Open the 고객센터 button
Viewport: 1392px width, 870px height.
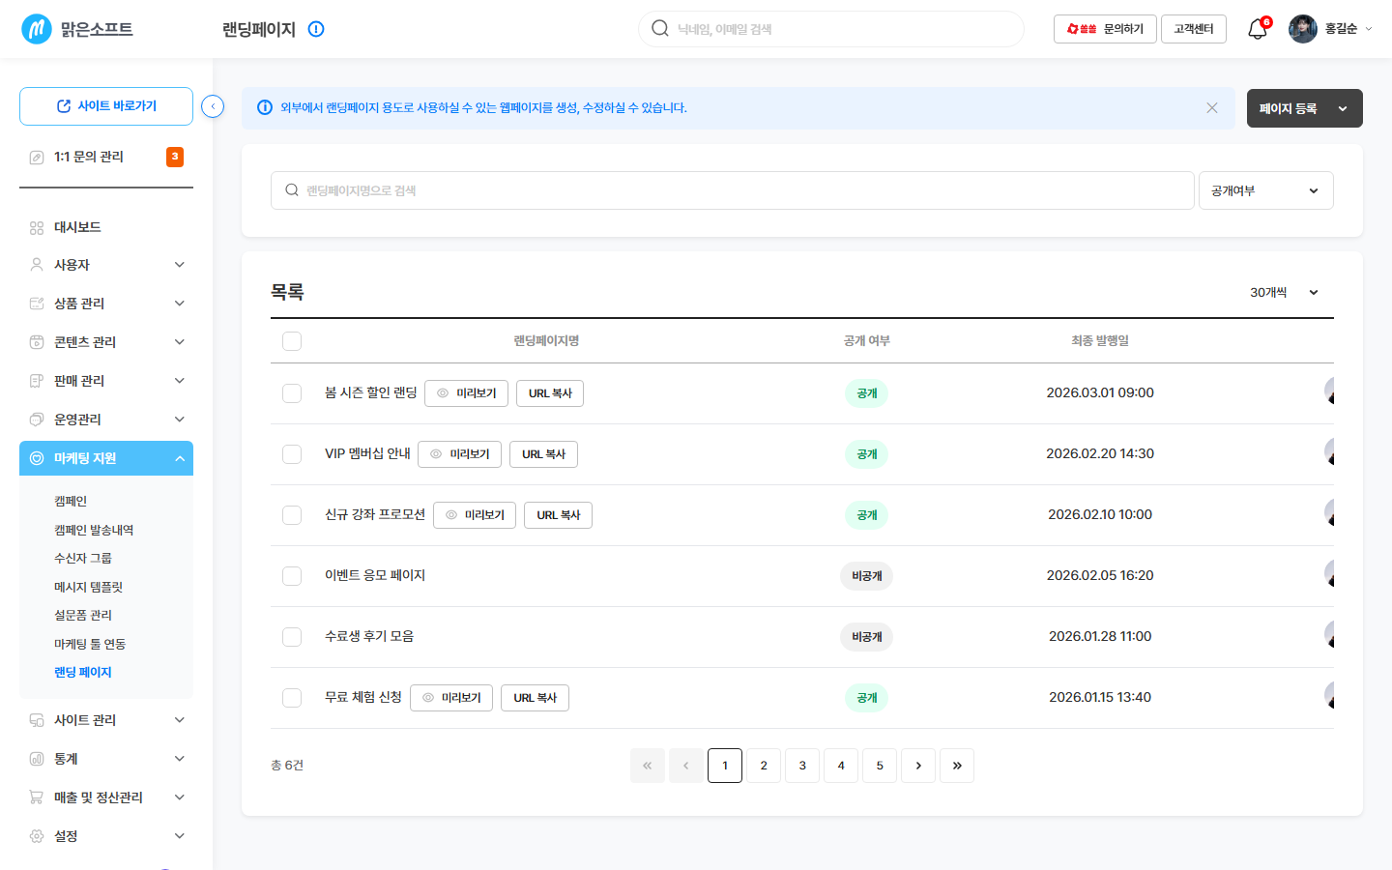[1194, 29]
